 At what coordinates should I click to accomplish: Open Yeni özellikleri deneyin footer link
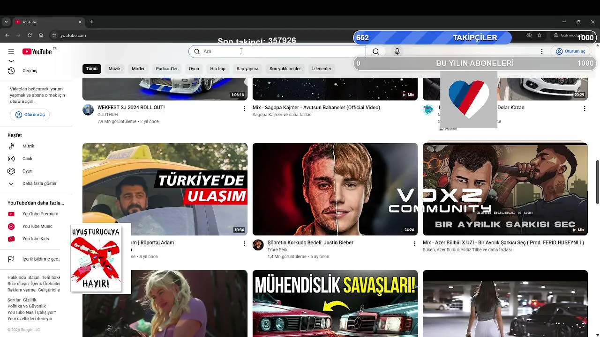click(30, 319)
